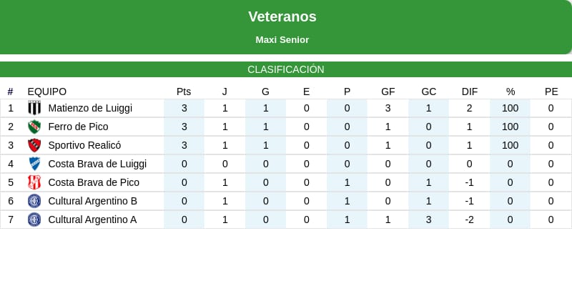Click the Pts column header
The width and height of the screenshot is (572, 286).
tap(184, 92)
